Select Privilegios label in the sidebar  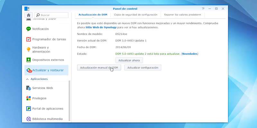(39, 98)
